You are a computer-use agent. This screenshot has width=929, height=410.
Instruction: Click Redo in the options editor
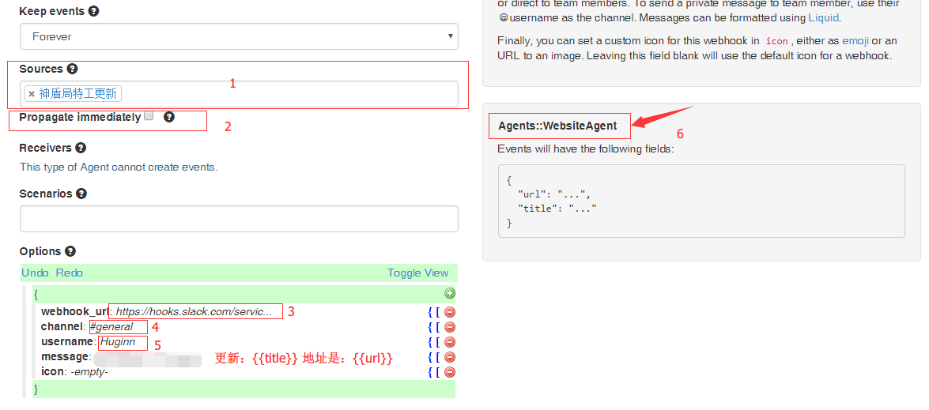(x=70, y=273)
